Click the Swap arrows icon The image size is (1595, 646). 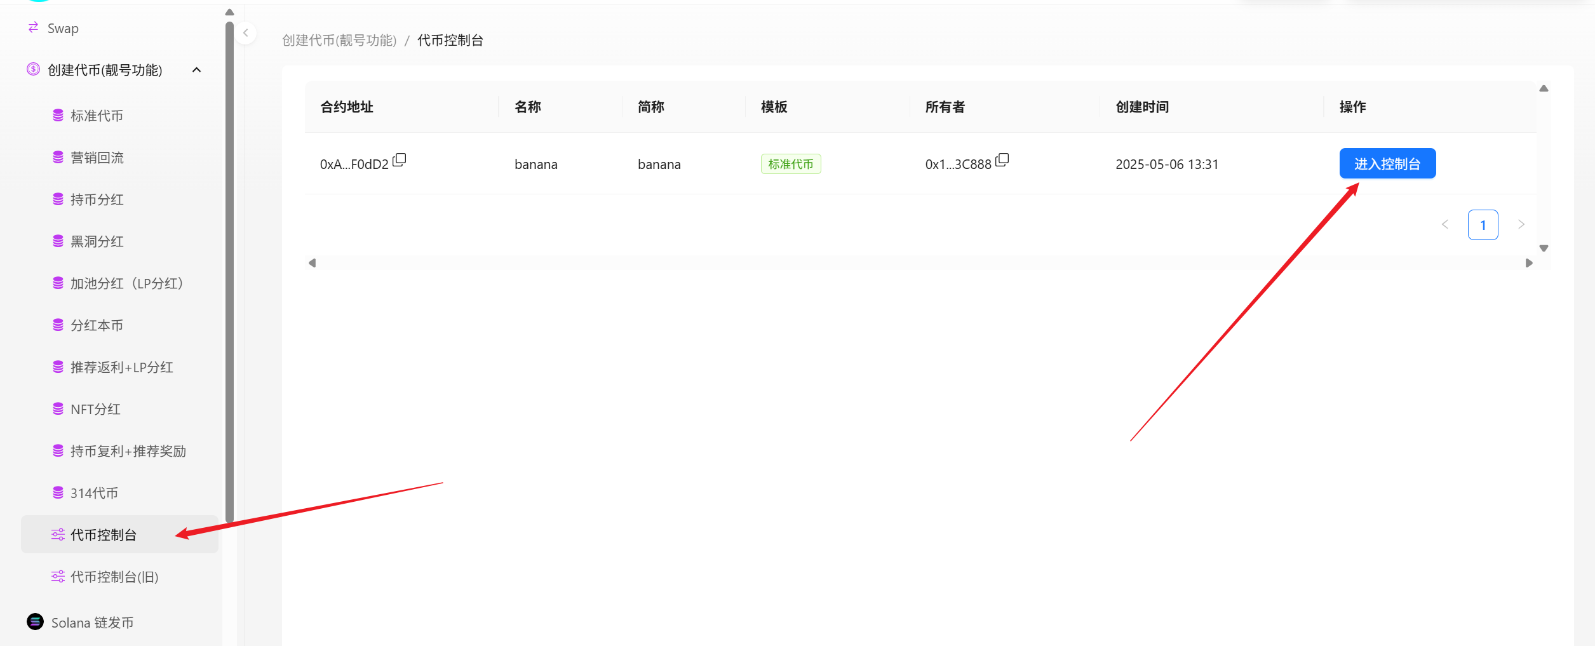point(33,27)
